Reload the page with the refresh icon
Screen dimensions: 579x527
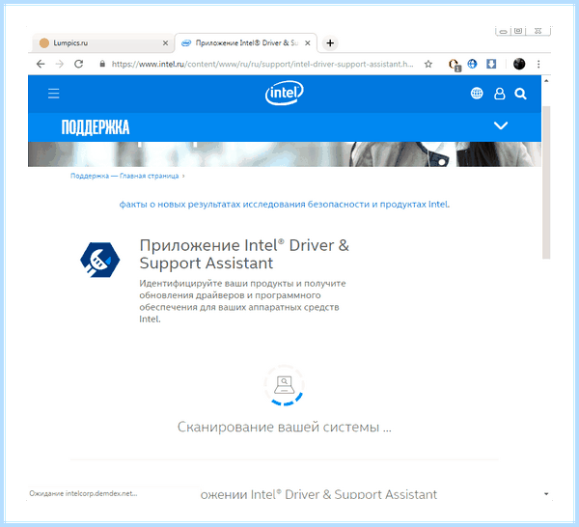[x=79, y=64]
